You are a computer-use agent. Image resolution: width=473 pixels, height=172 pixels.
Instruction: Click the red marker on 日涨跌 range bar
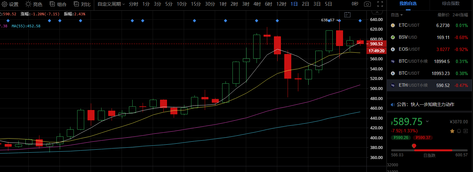coord(414,146)
